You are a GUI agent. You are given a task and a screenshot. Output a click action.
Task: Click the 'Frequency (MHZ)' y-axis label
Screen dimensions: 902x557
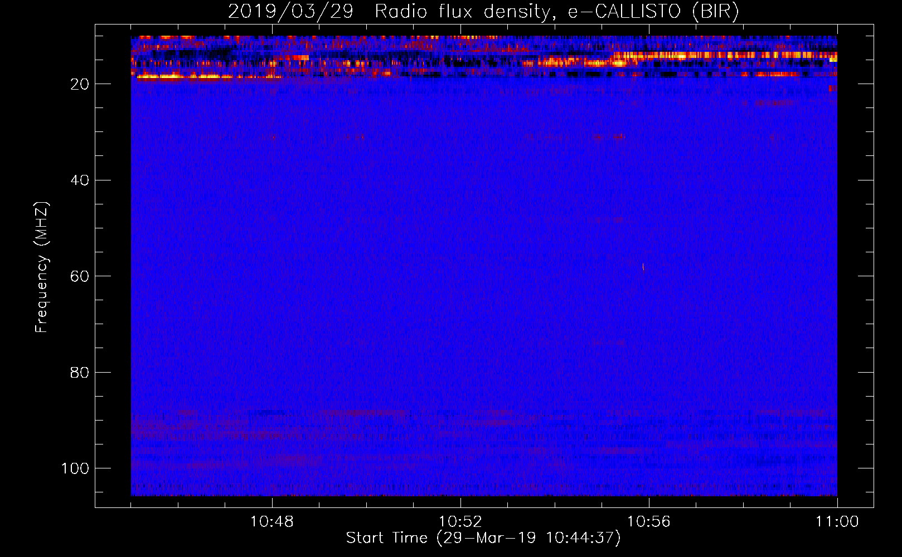42,267
